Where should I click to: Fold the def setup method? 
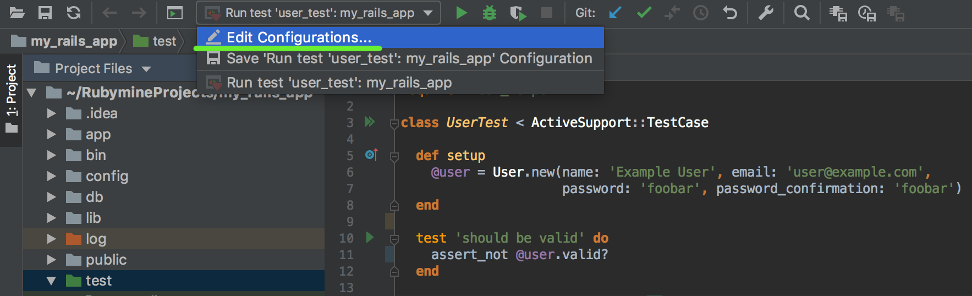394,157
